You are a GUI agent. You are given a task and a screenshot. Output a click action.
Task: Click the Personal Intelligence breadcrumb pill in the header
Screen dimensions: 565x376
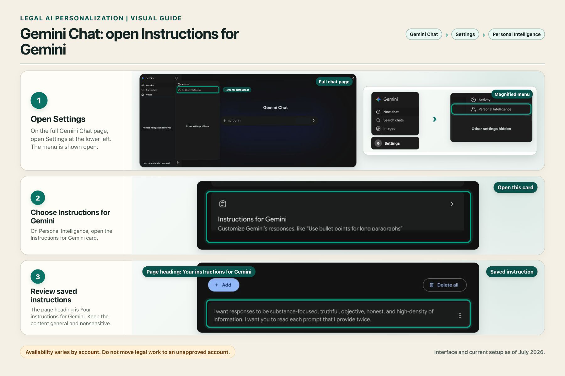point(516,34)
